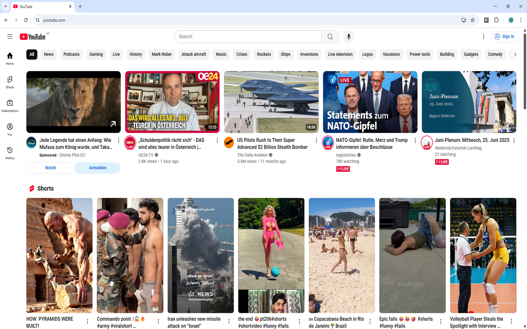Click tagesschau channel avatar
Viewport: 527px width, 329px height.
click(328, 142)
